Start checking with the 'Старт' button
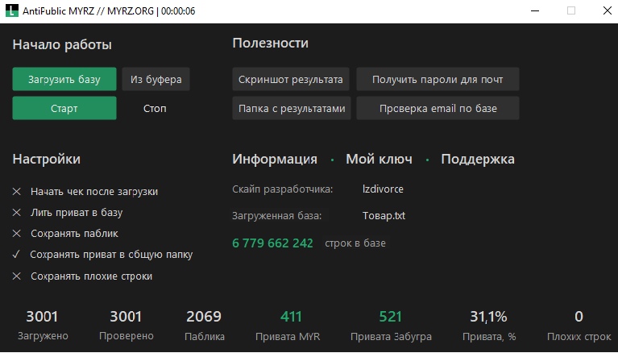The image size is (618, 353). point(64,108)
